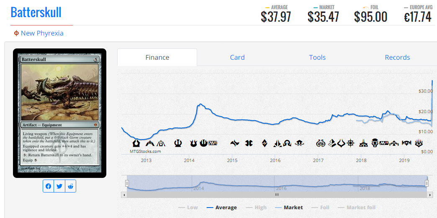437x218 pixels.
Task: Open the Records tab
Action: [397, 57]
